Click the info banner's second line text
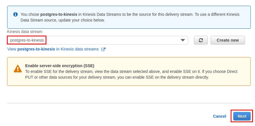 point(62,20)
